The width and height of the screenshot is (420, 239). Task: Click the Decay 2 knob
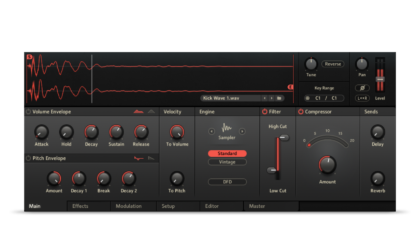[129, 179]
